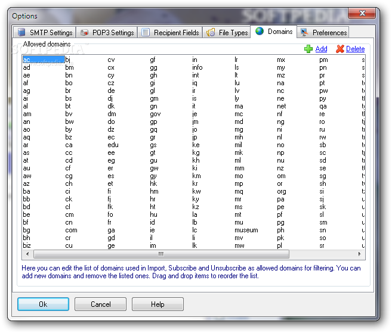Select the "com" domain entry

click(x=71, y=230)
